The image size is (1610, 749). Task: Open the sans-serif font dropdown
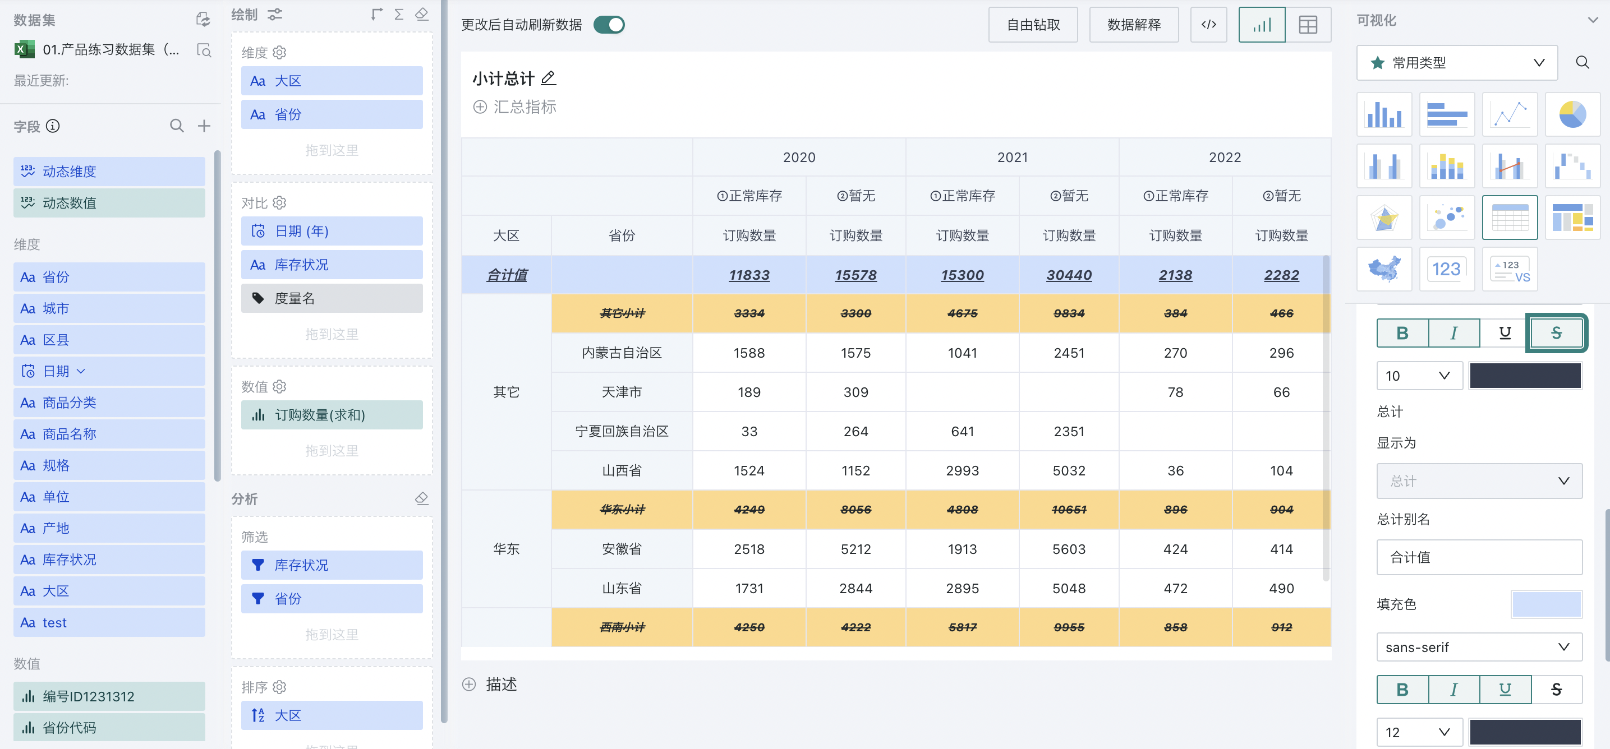click(1479, 647)
